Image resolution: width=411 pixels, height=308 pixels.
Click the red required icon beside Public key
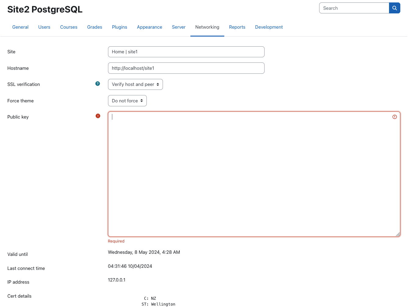[x=98, y=116]
